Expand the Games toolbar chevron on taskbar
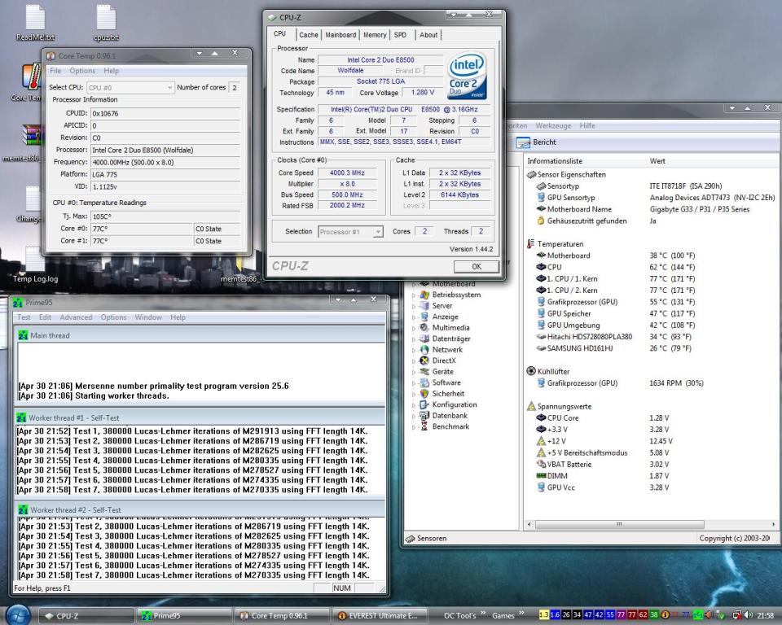 pos(521,614)
